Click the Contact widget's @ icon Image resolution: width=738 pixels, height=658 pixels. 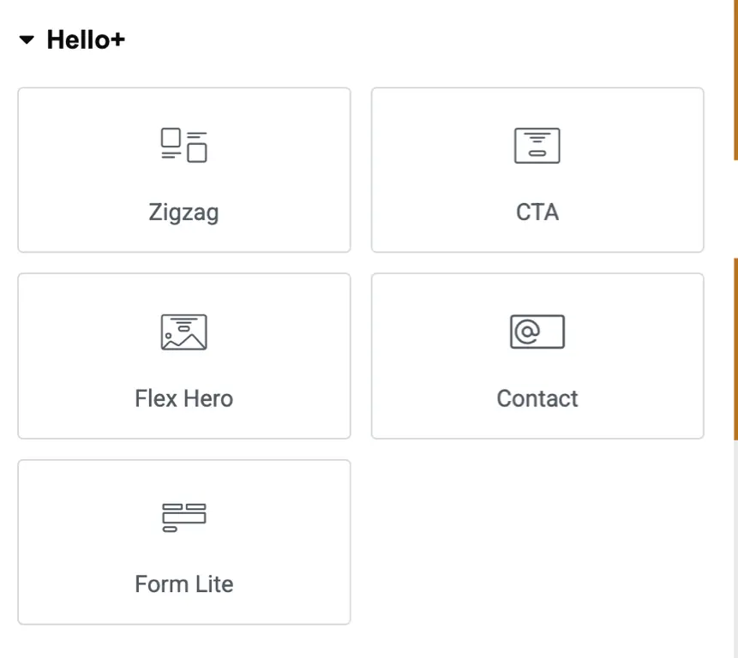click(537, 333)
